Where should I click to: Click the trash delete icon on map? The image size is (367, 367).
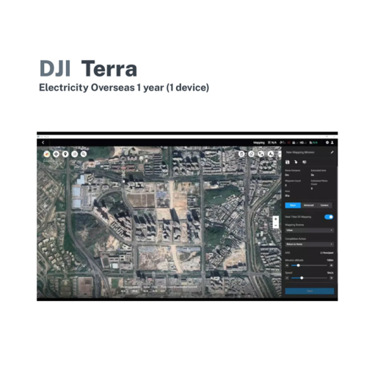pos(241,154)
